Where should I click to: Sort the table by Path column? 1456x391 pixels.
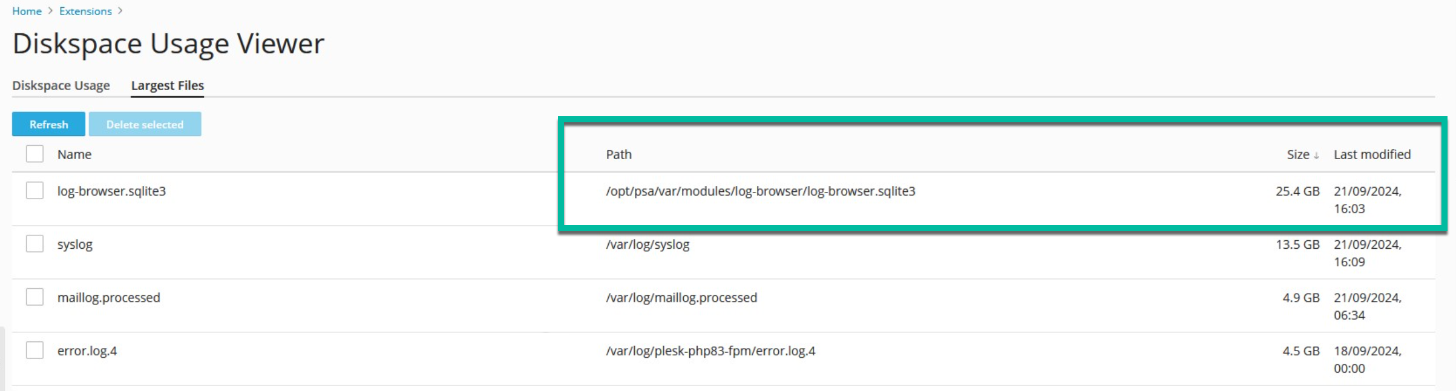tap(618, 154)
